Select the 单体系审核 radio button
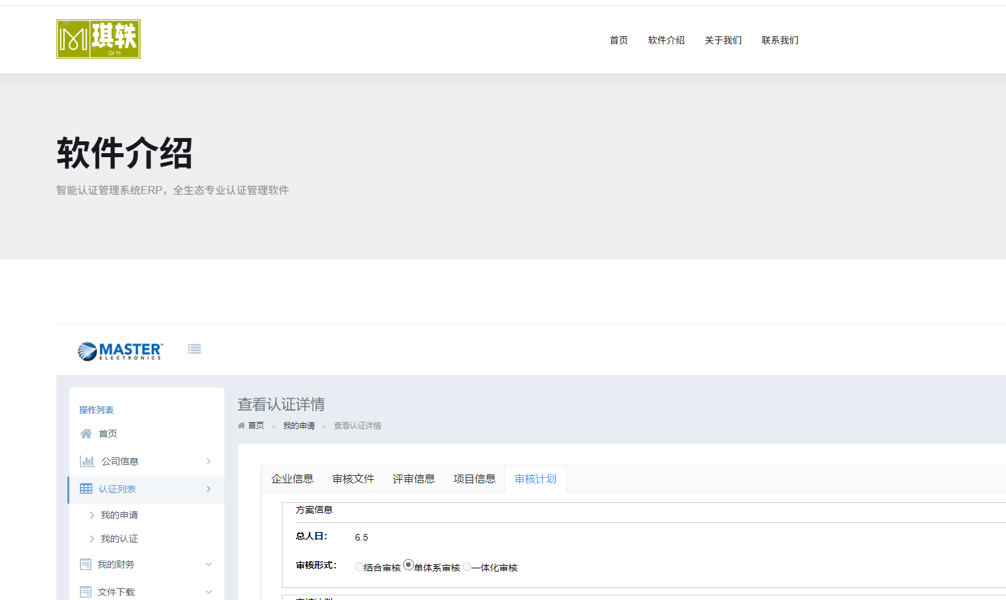 point(409,565)
